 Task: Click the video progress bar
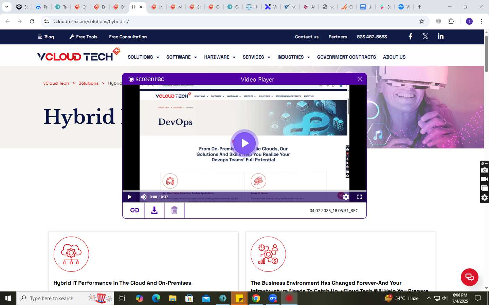244,191
